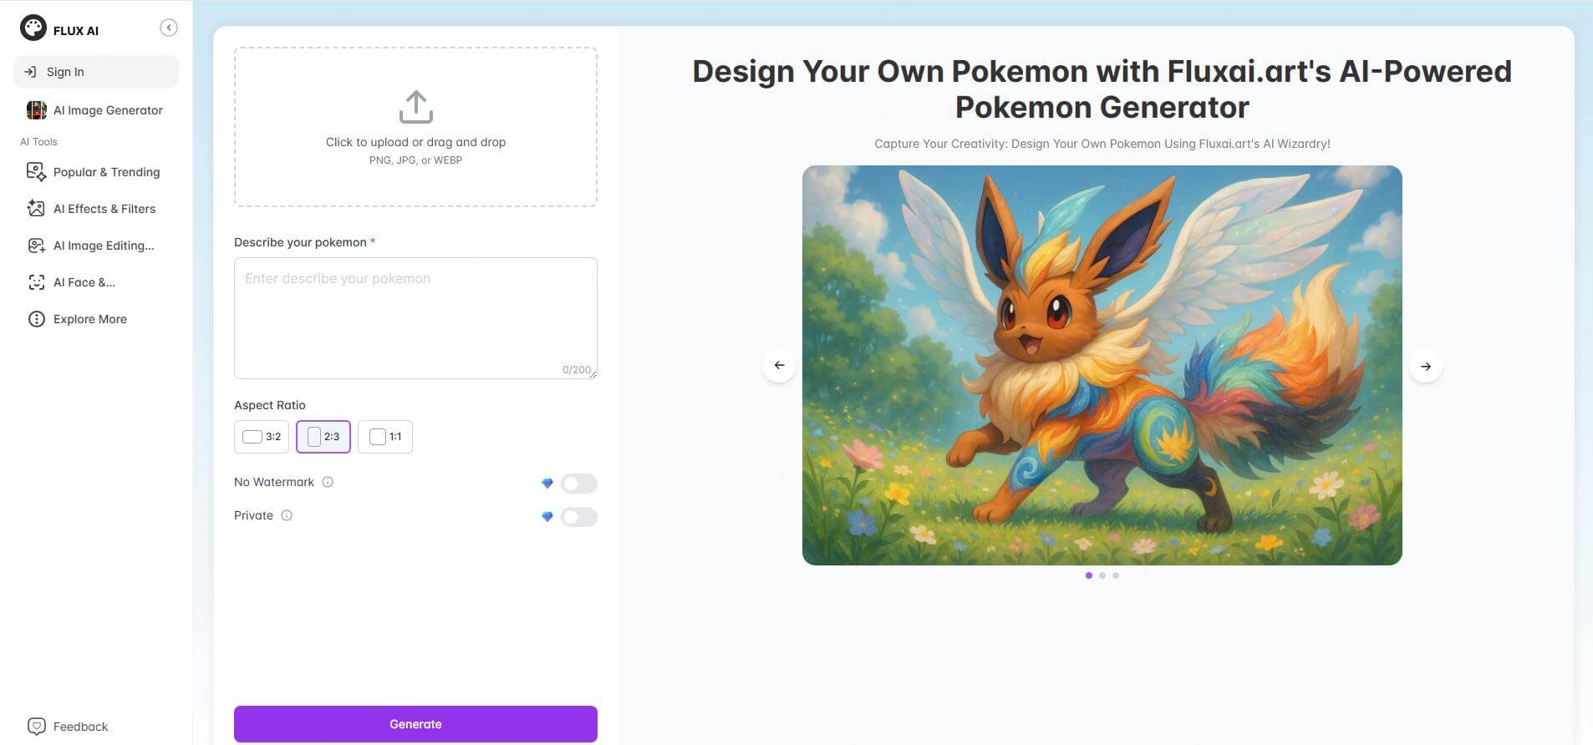Jump to the third carousel dot
This screenshot has height=745, width=1593.
coord(1116,575)
